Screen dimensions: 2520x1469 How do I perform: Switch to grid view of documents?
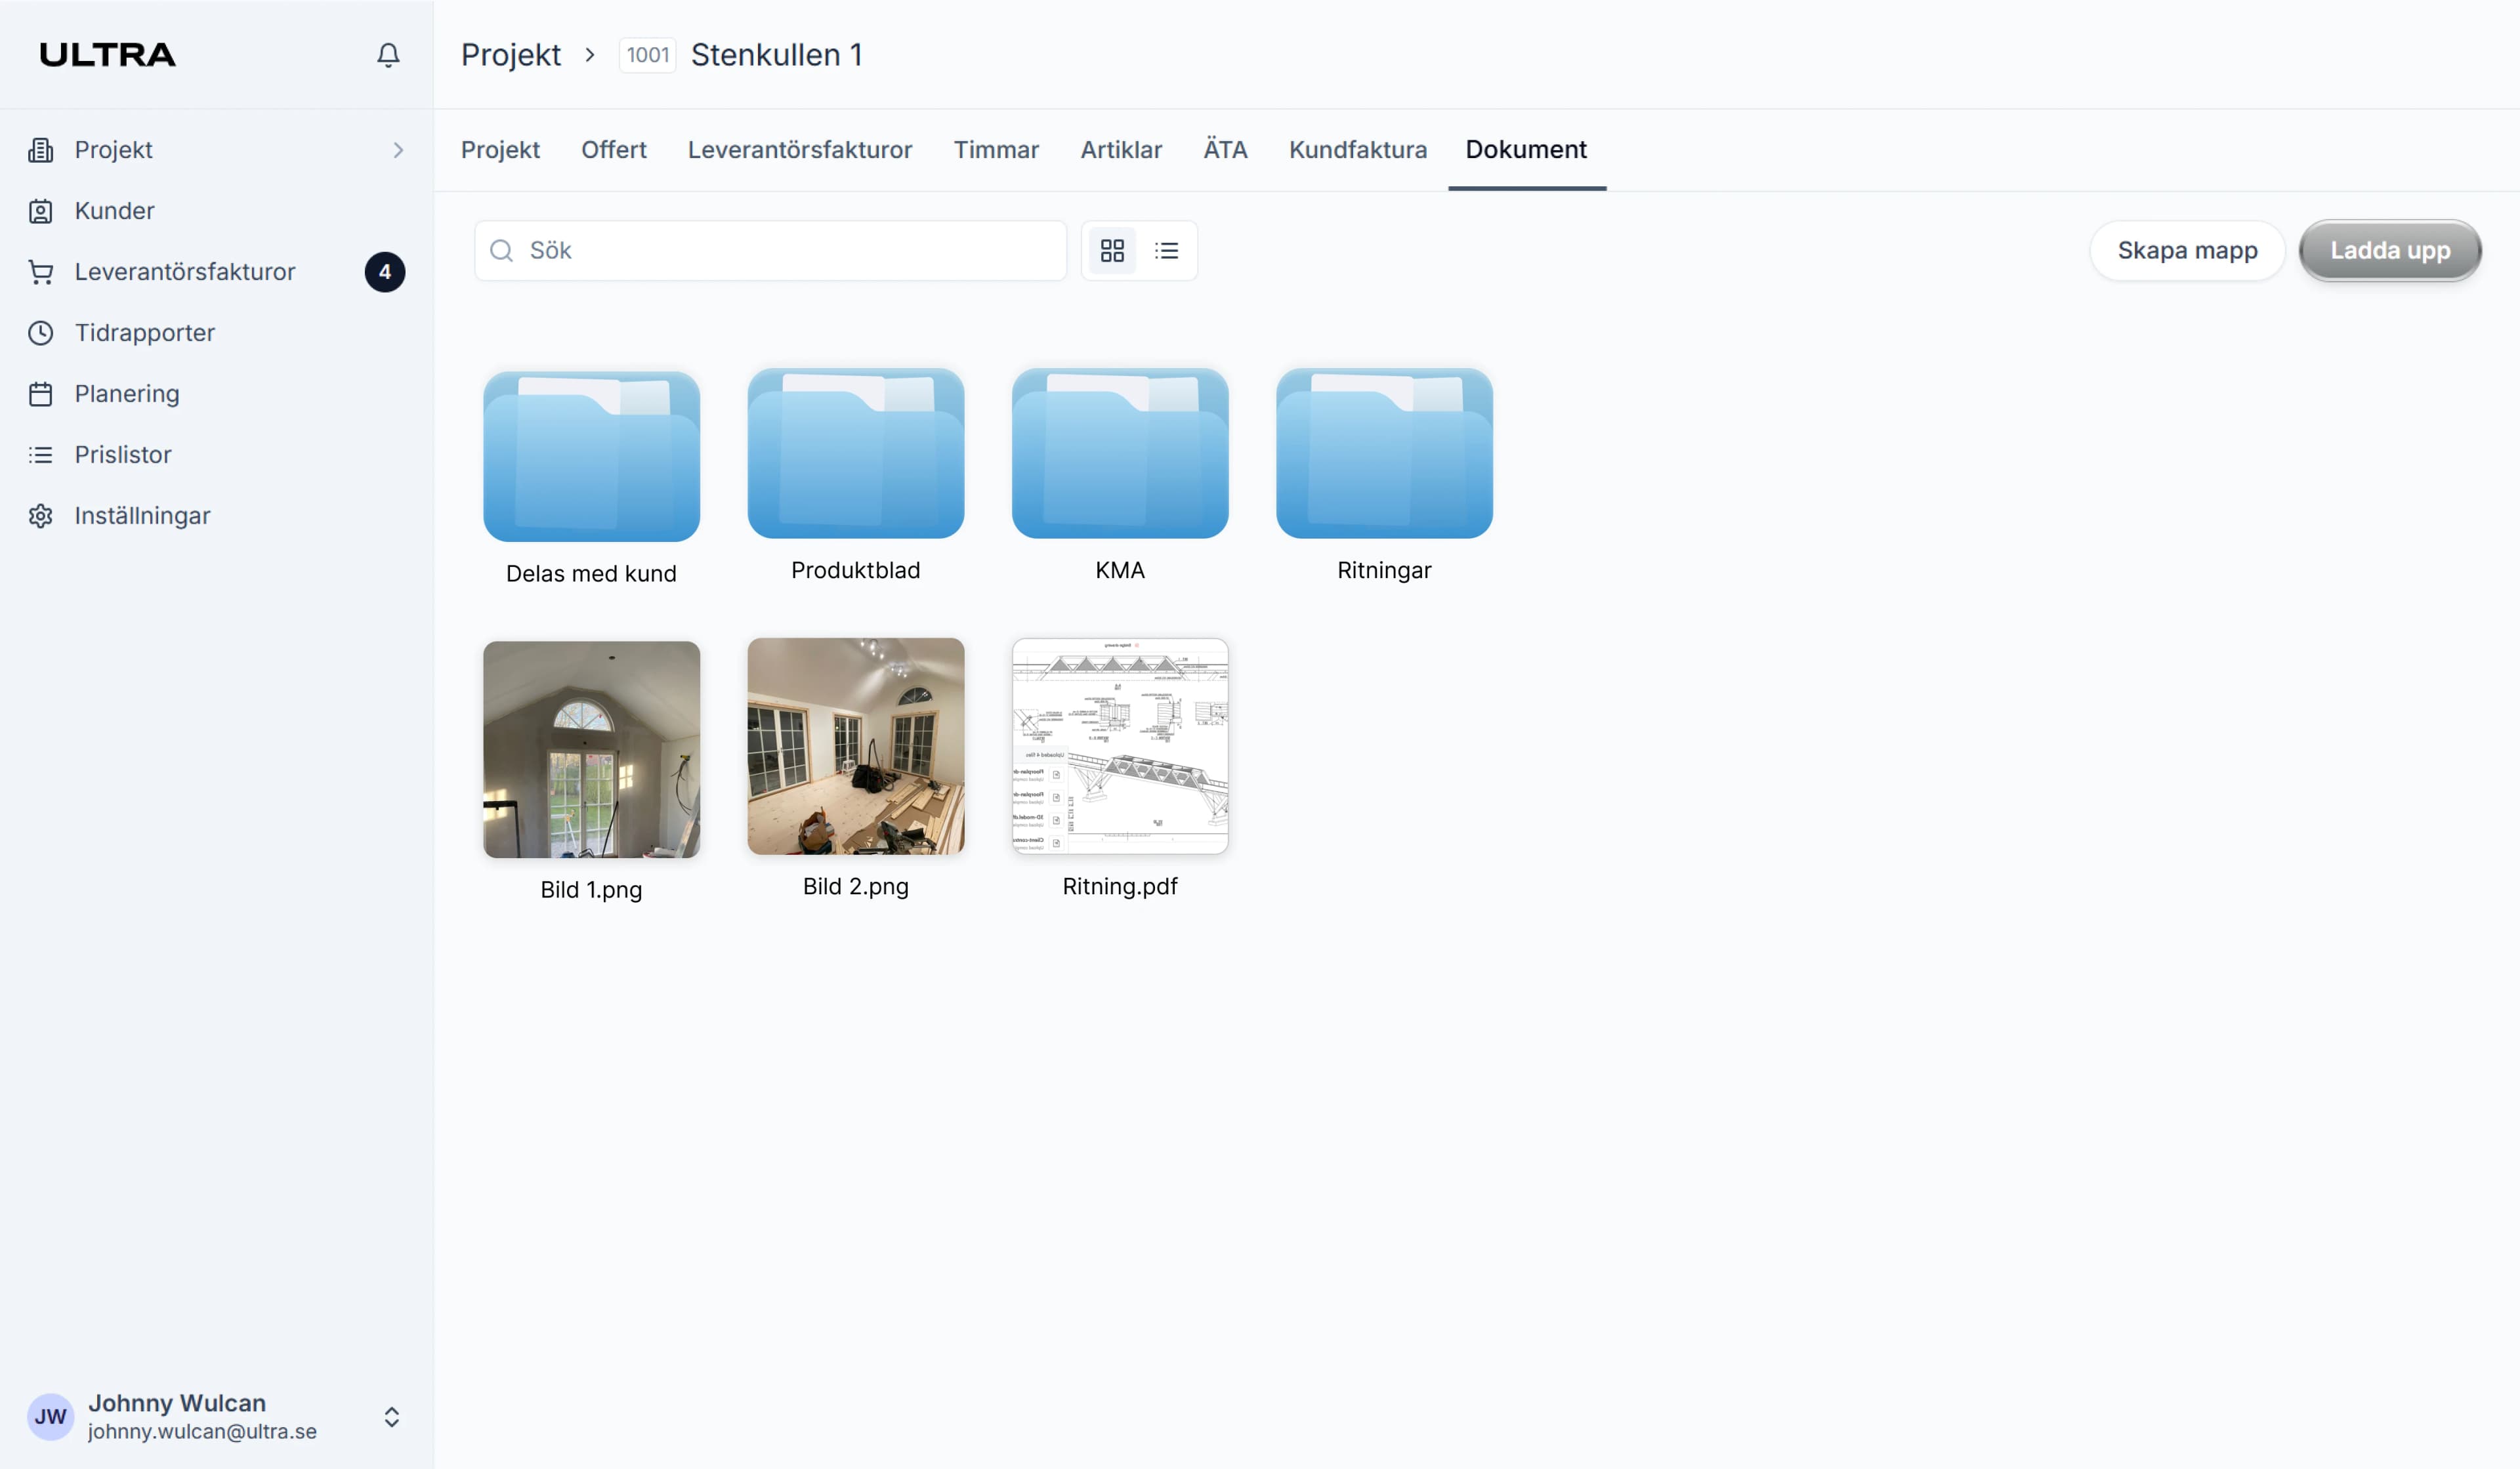pyautogui.click(x=1112, y=250)
